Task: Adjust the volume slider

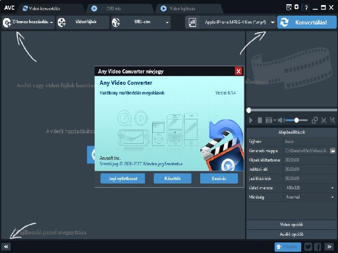Action: [x=297, y=120]
